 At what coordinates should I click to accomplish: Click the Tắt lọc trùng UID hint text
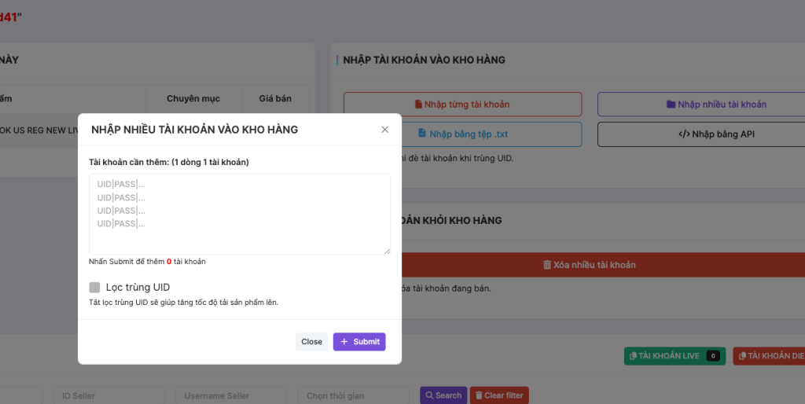(x=183, y=303)
